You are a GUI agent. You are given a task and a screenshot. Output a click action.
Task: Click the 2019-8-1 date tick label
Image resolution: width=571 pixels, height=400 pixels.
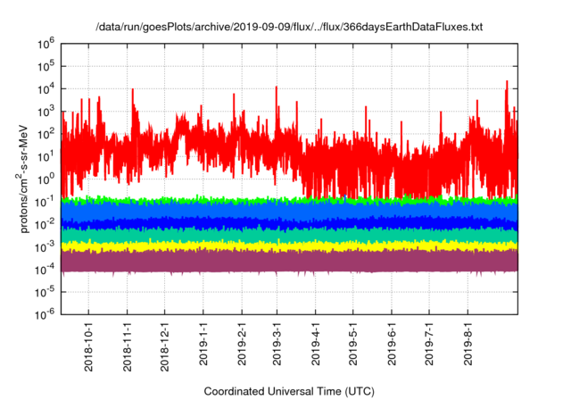(x=468, y=343)
